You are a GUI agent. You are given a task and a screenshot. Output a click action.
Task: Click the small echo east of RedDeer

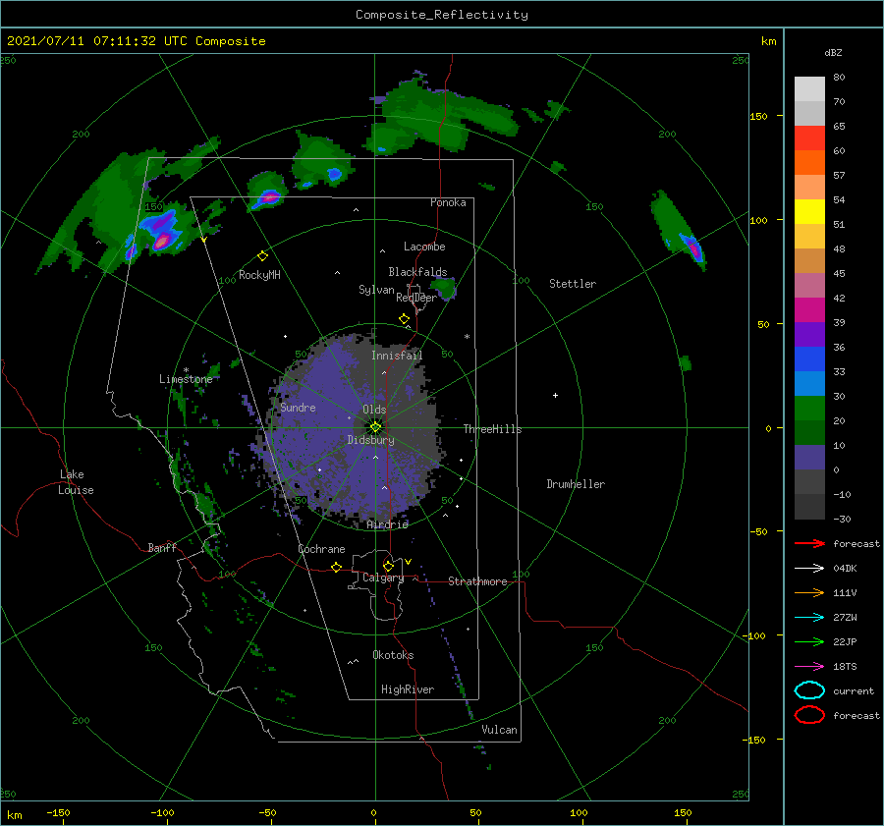tap(445, 288)
